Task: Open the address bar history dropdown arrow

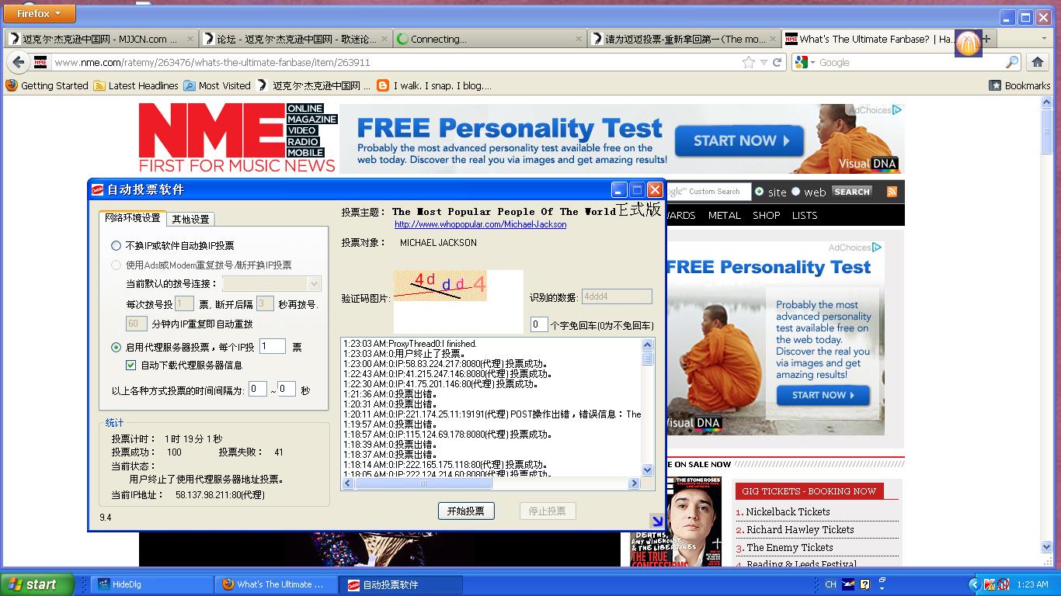Action: click(764, 62)
